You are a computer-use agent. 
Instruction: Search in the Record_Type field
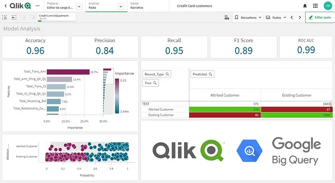(167, 74)
